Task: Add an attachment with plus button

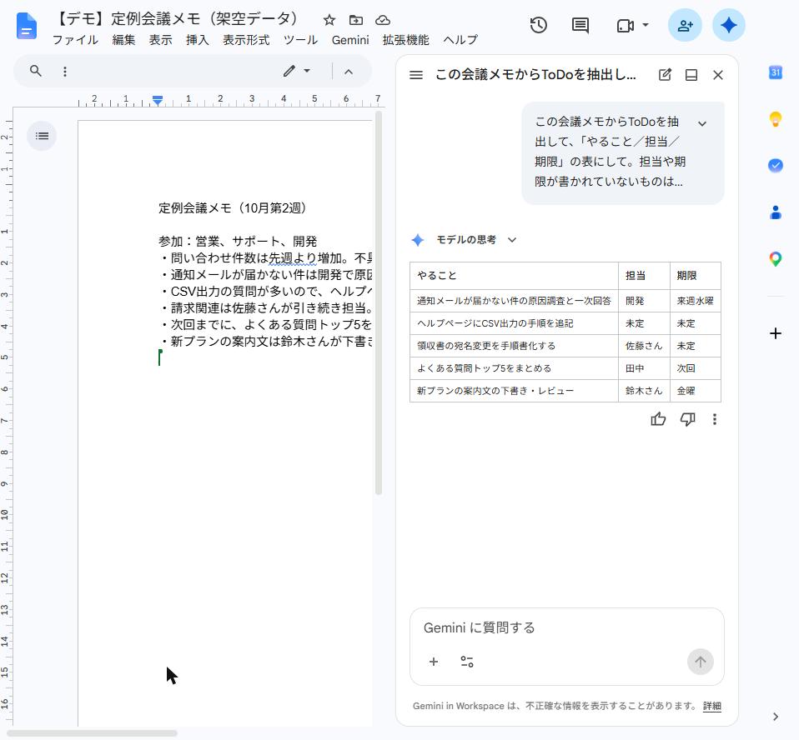Action: click(434, 662)
